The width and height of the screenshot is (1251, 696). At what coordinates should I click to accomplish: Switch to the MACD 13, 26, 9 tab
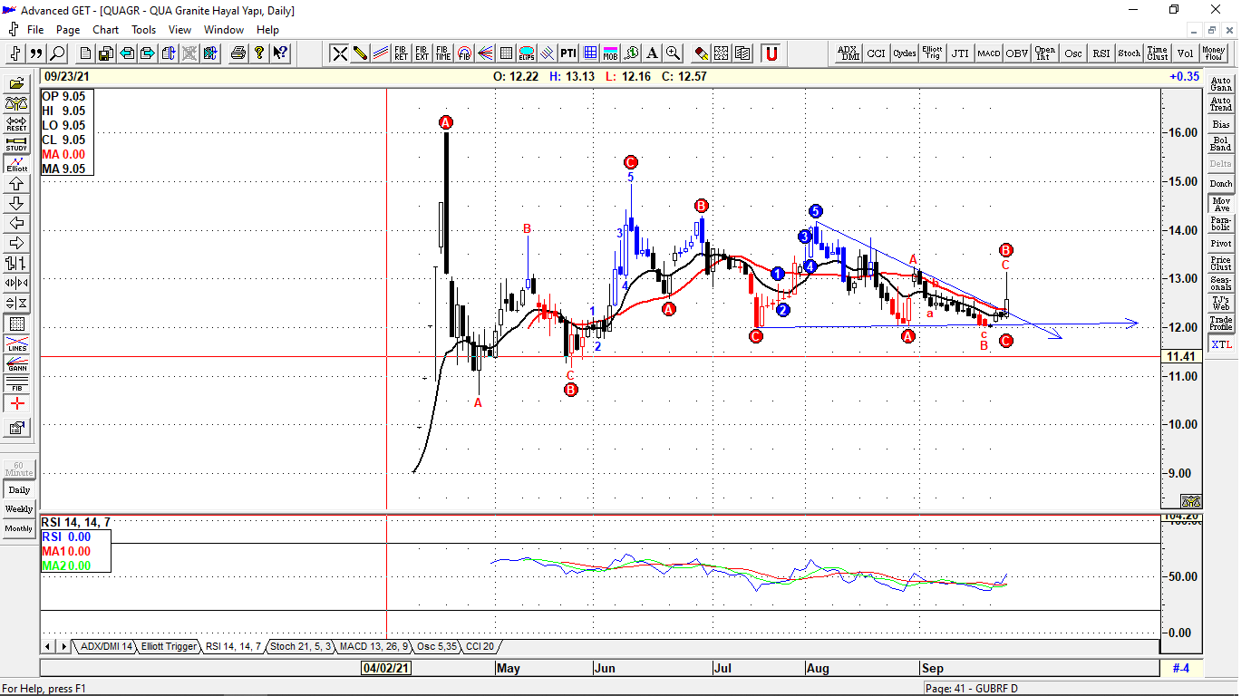click(374, 647)
